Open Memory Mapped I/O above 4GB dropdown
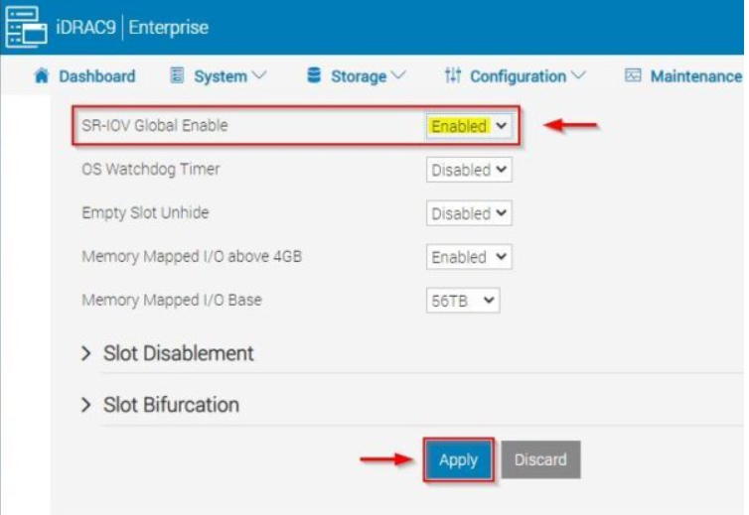The height and width of the screenshot is (515, 749). pyautogui.click(x=469, y=257)
